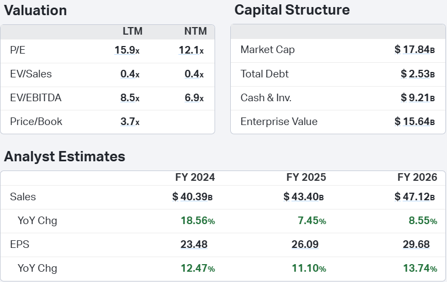
Task: Click the Price/Book 3.7x value
Action: pyautogui.click(x=130, y=122)
